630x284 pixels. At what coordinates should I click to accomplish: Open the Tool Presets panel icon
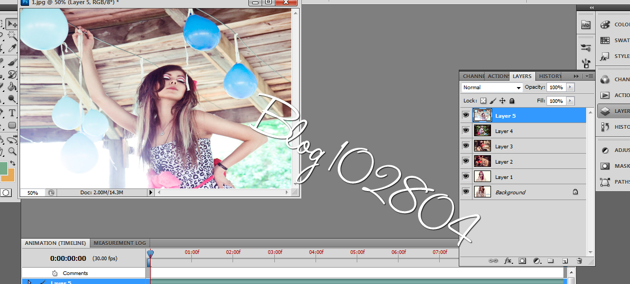586,63
